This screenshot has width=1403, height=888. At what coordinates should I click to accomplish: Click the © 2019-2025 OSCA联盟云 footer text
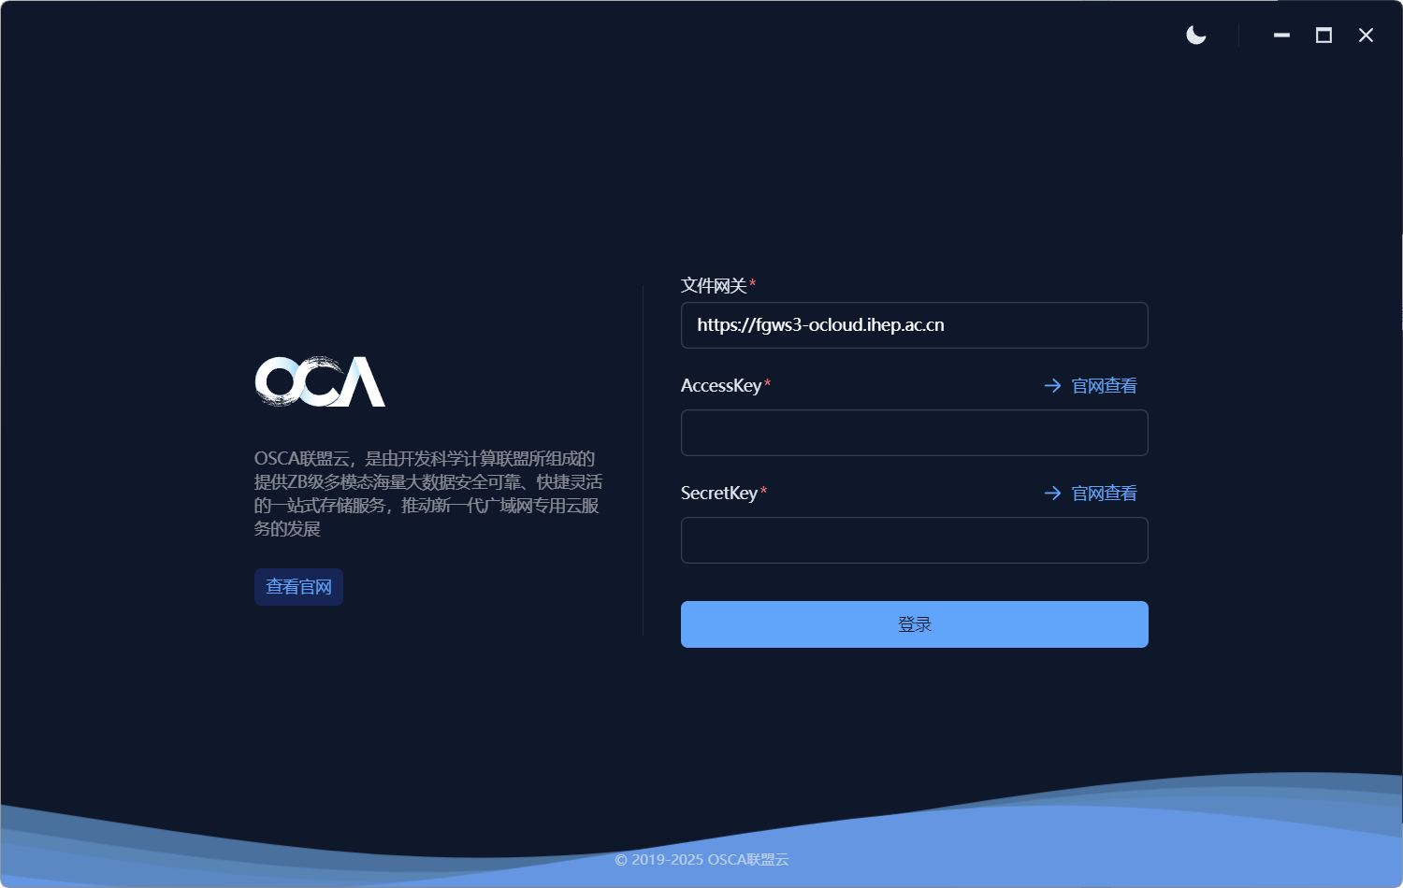pyautogui.click(x=701, y=860)
